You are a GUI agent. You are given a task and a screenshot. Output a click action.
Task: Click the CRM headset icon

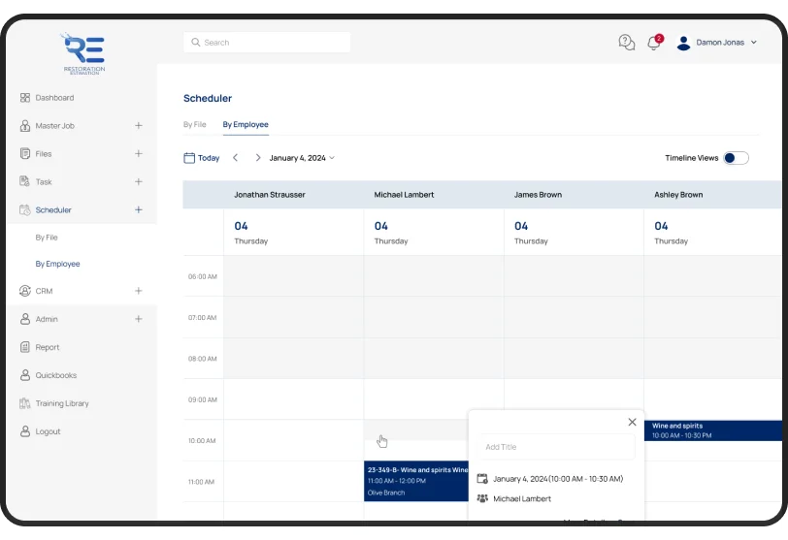pyautogui.click(x=24, y=291)
